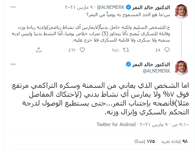The width and height of the screenshot is (195, 154).
Task: Open the share icon on the first tweet
Action: point(39,49)
